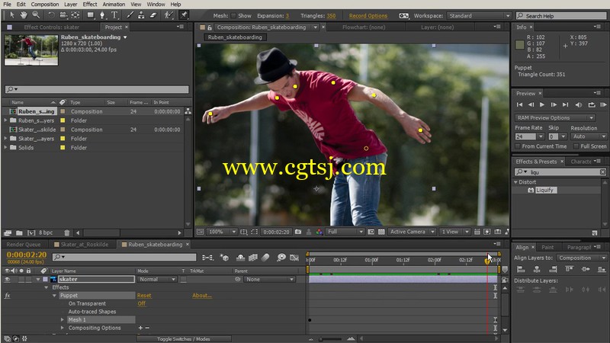Open the Graph Editor icon
Screen dimensions: 610x343
(x=294, y=258)
